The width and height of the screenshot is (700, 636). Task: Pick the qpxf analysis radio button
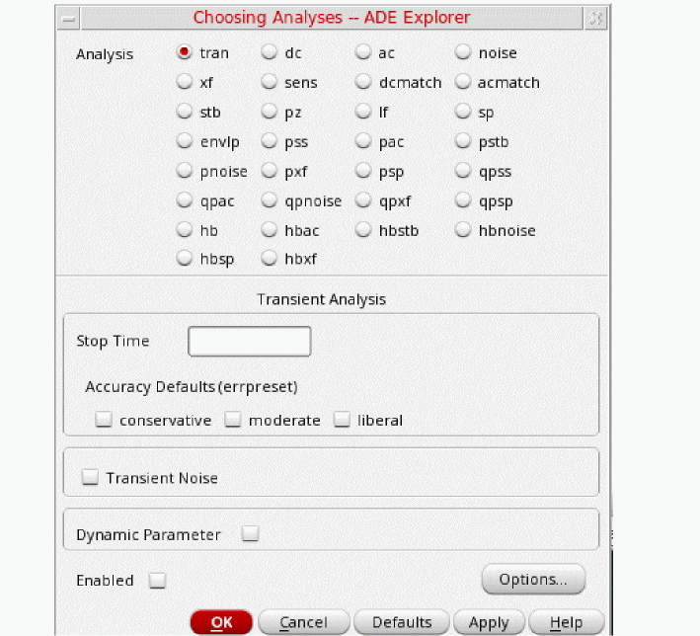coord(363,200)
